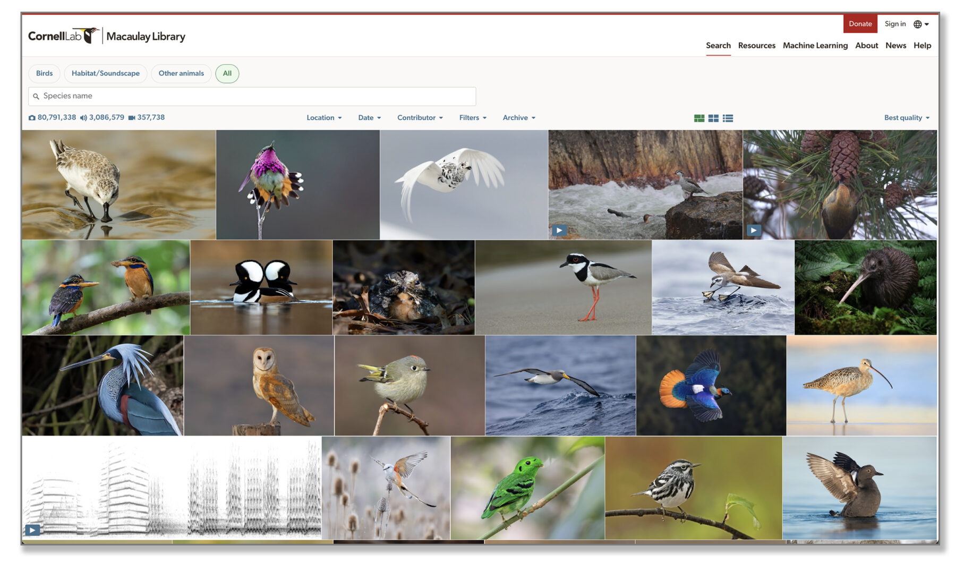Select the Habitat/Soundscape filter pill
Image resolution: width=956 pixels, height=563 pixels.
pos(106,73)
